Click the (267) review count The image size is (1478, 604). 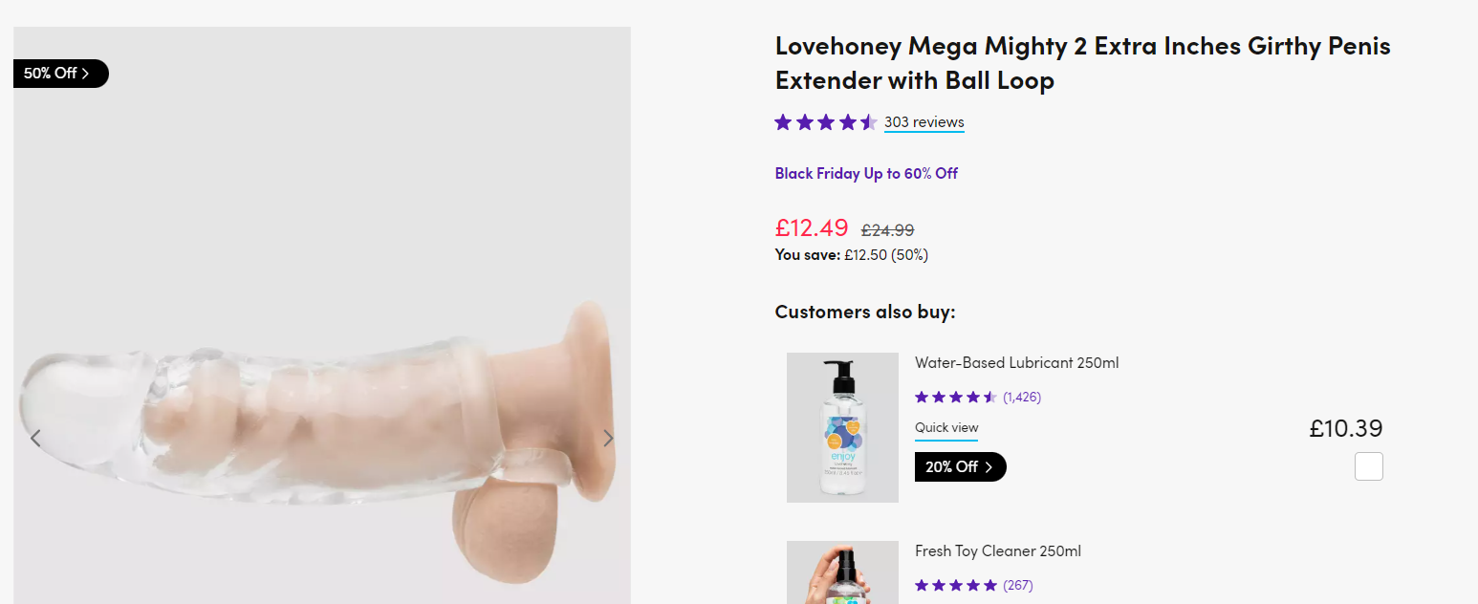click(x=1017, y=585)
